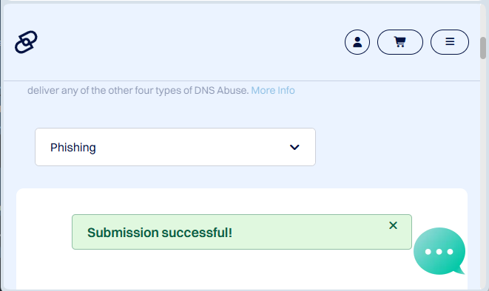The image size is (489, 291).
Task: Click the page's vertical scrollbar thumb
Action: point(483,48)
